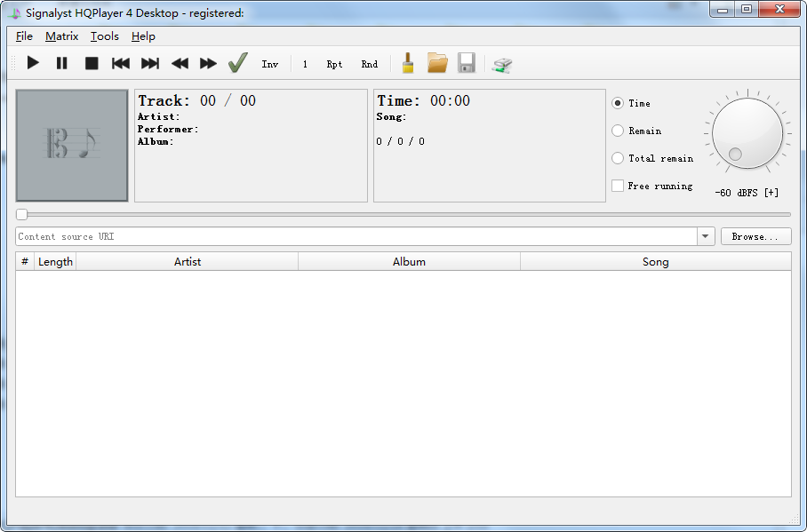This screenshot has width=807, height=532.
Task: Clear the playlist with the brush icon
Action: pos(408,63)
